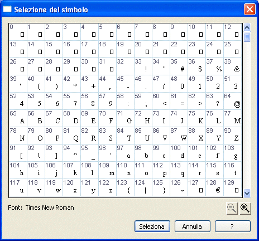Click the zoom out magnifier icon
This screenshot has width=259, height=241.
(x=232, y=209)
